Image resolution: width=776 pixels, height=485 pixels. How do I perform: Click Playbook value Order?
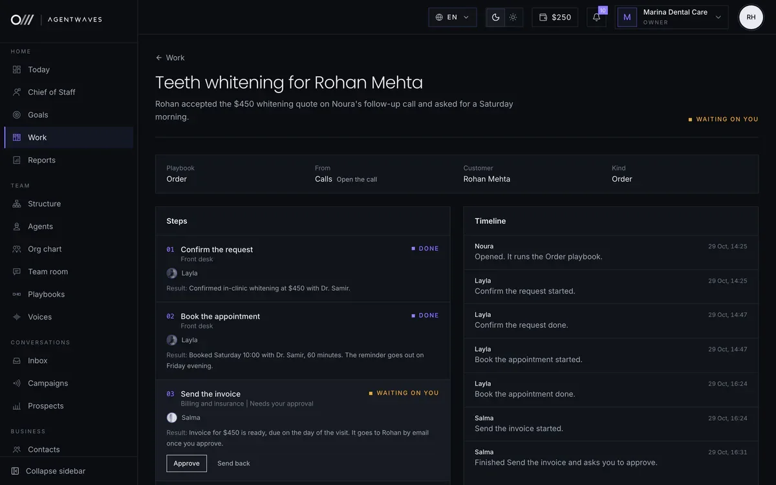tap(177, 179)
